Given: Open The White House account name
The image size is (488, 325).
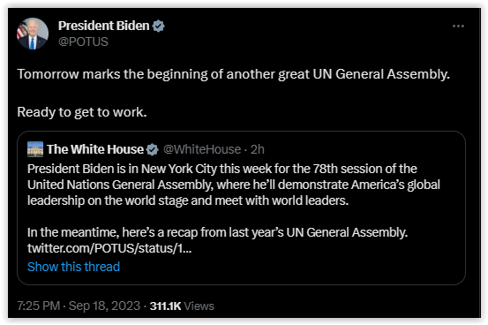Looking at the screenshot, I should point(95,149).
